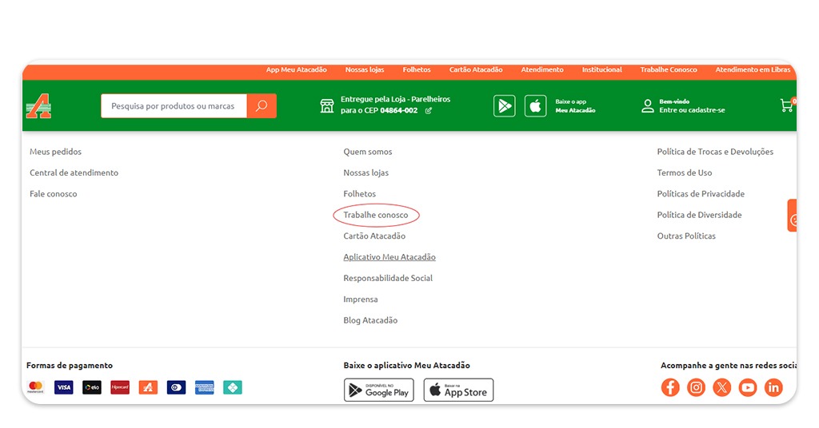Viewport: 819px width, 428px height.
Task: Click the product search input field
Action: pos(174,105)
